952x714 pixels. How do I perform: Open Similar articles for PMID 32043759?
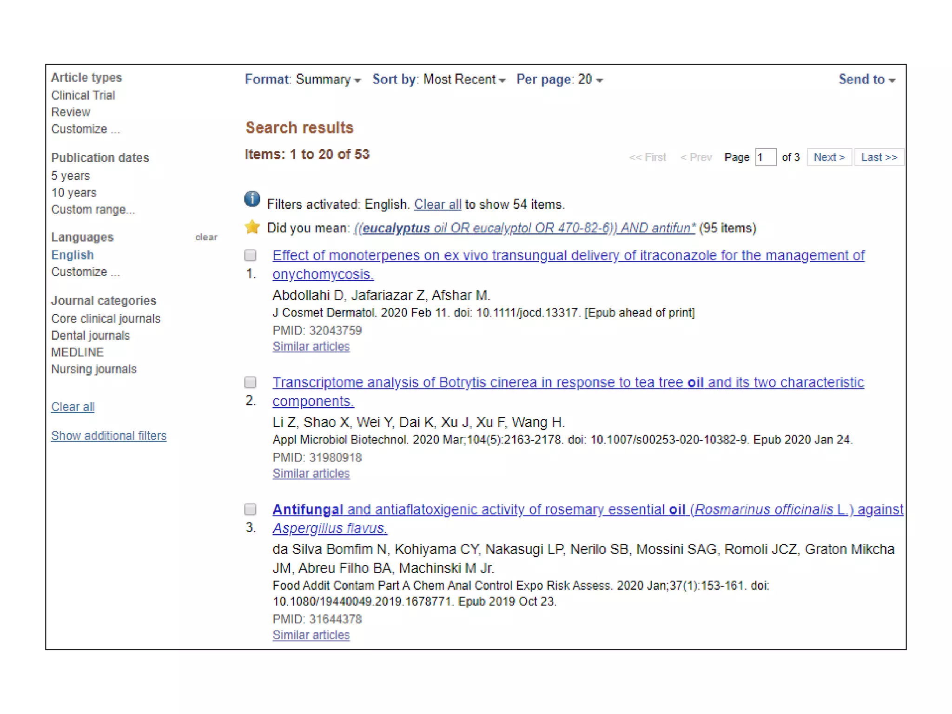click(311, 346)
